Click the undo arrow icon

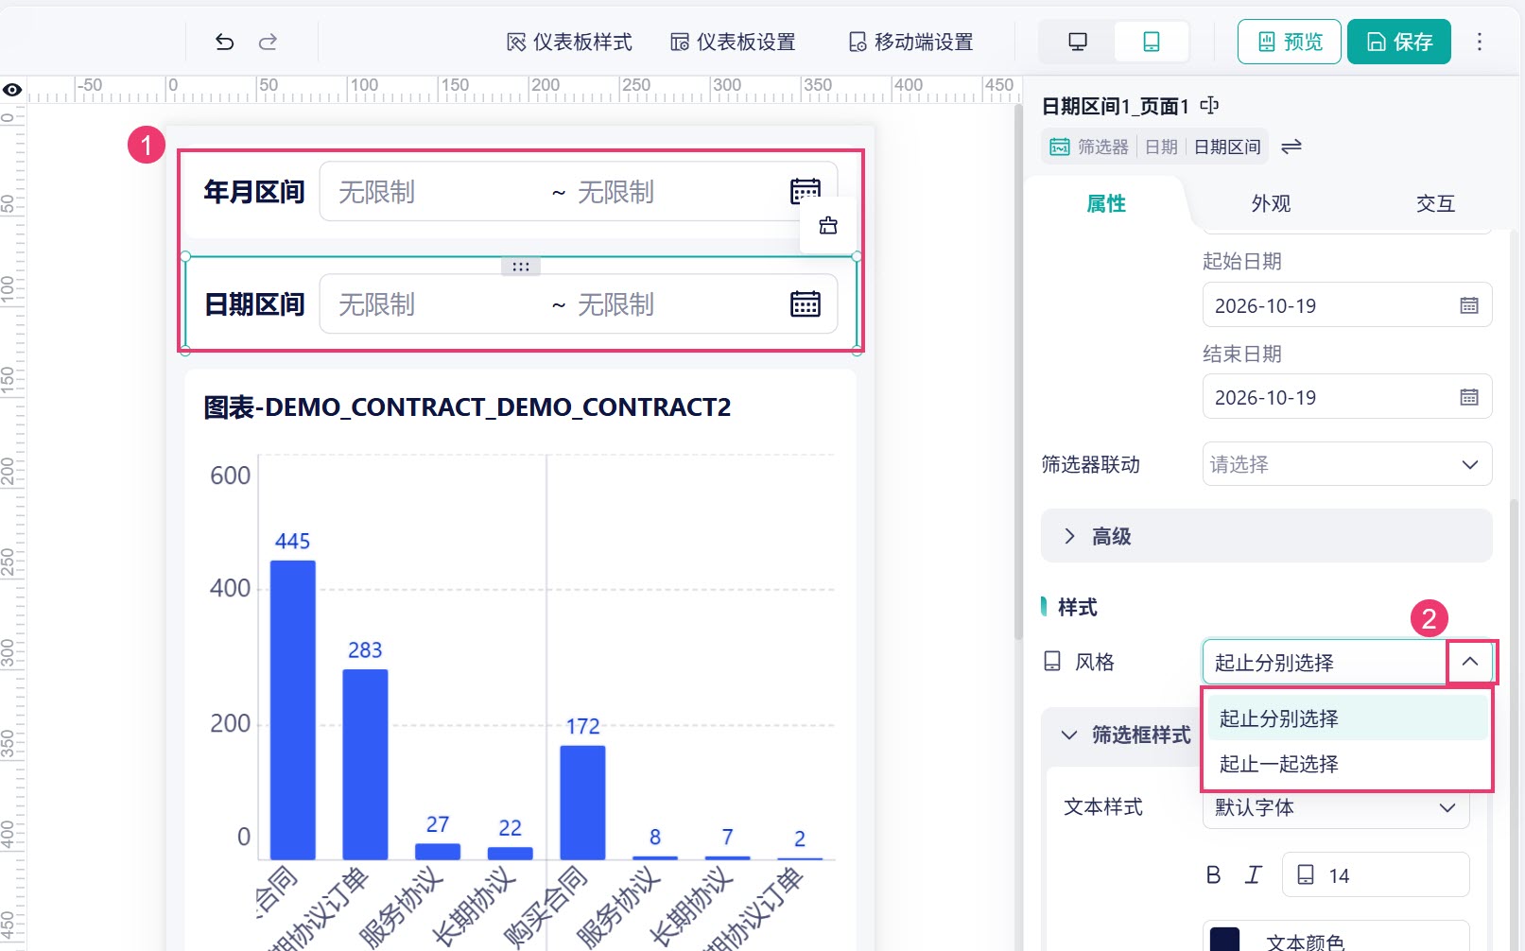click(x=224, y=42)
